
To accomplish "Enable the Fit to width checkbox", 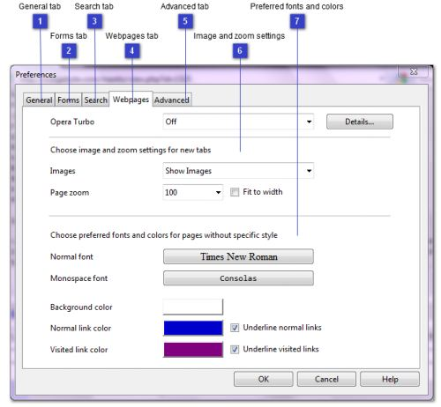I will 235,192.
